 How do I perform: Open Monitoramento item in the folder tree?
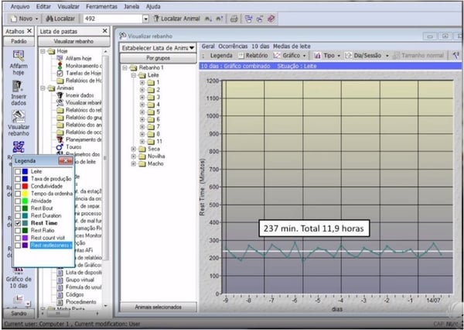coord(84,66)
